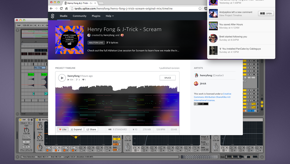Open filter type dropdown for EQ band 8

click(x=108, y=148)
